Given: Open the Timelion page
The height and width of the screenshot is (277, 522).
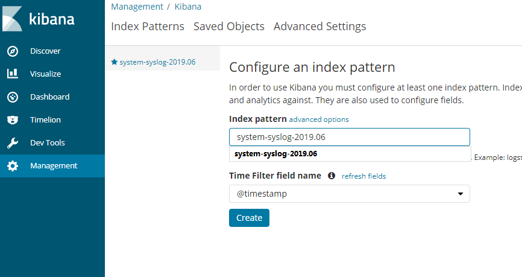Looking at the screenshot, I should (x=45, y=119).
